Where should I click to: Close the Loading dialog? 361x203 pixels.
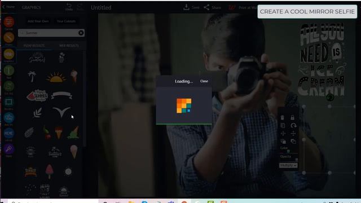[x=204, y=81]
